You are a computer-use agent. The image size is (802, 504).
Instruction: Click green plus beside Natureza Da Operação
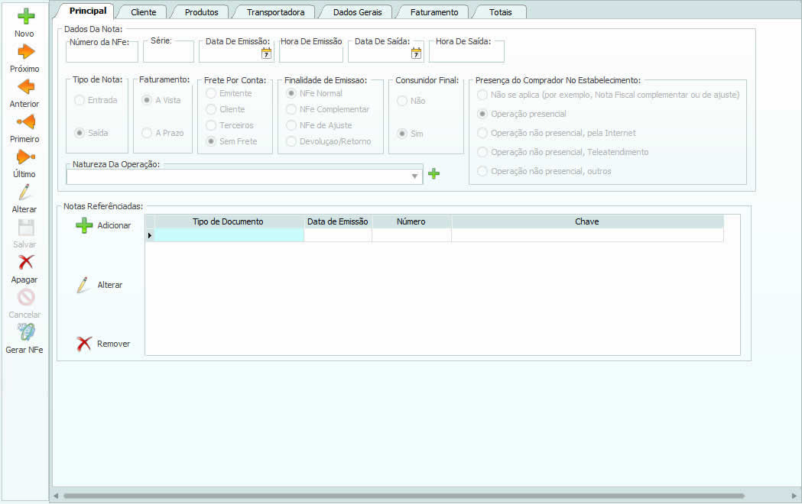(x=433, y=174)
